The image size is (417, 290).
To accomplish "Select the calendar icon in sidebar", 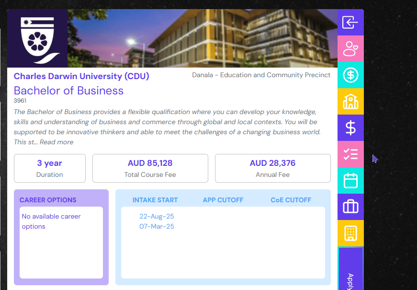I will point(350,181).
